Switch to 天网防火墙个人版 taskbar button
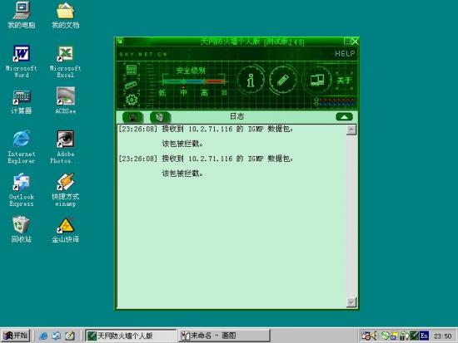Image resolution: width=458 pixels, height=343 pixels. [131, 336]
